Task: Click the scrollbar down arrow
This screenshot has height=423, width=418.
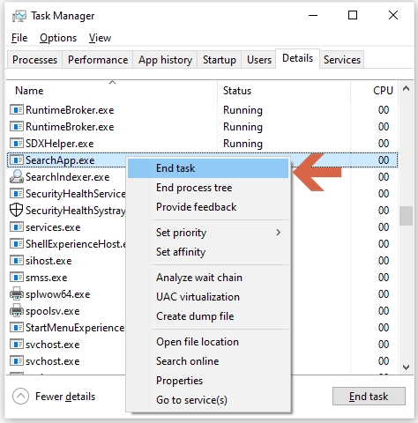Action: pyautogui.click(x=406, y=367)
